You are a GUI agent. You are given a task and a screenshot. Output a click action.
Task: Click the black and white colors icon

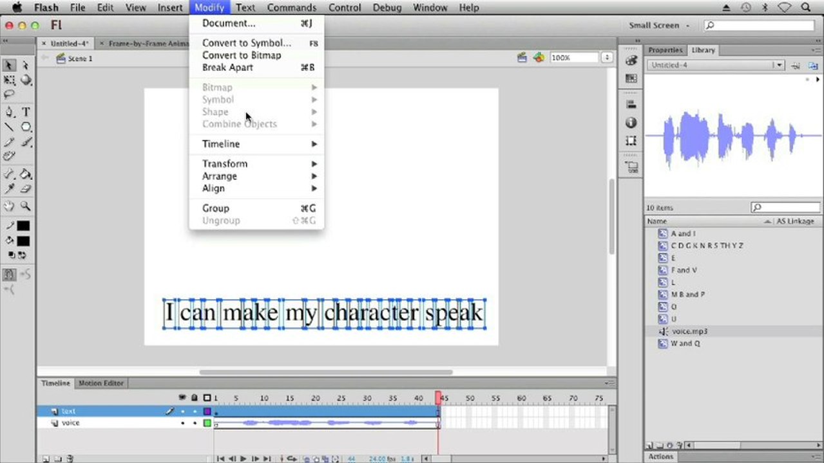point(12,255)
